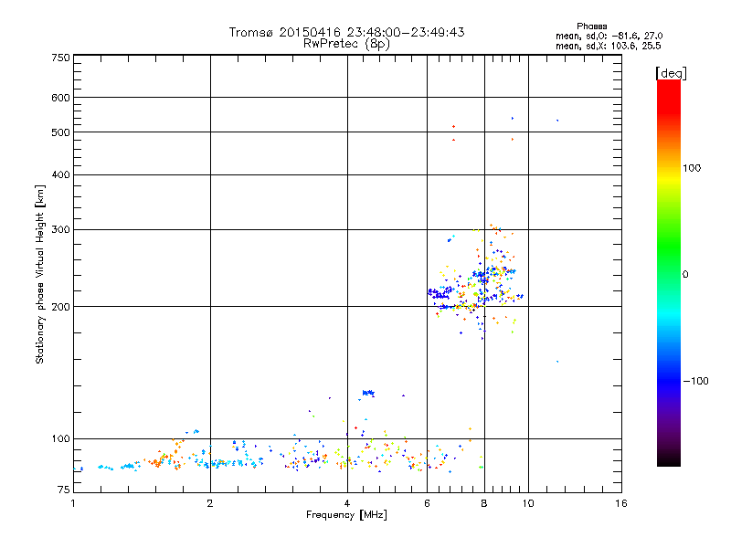Click the x-axis tick label '4'

[x=347, y=503]
